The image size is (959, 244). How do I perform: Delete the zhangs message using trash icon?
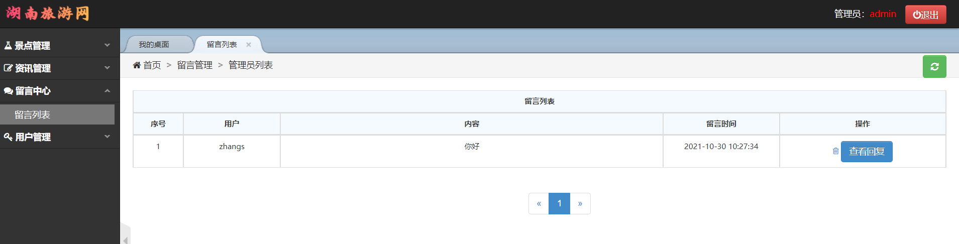point(835,151)
